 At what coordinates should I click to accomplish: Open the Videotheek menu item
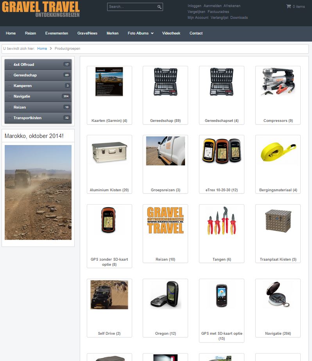(x=171, y=33)
